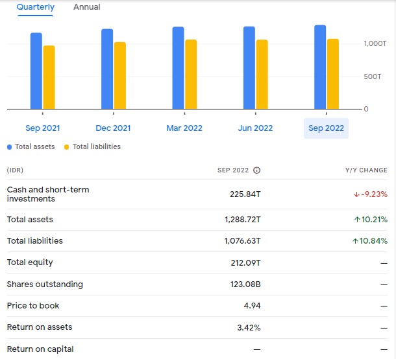The width and height of the screenshot is (396, 359).
Task: Select the Sep 2021 quarter label
Action: (x=42, y=128)
